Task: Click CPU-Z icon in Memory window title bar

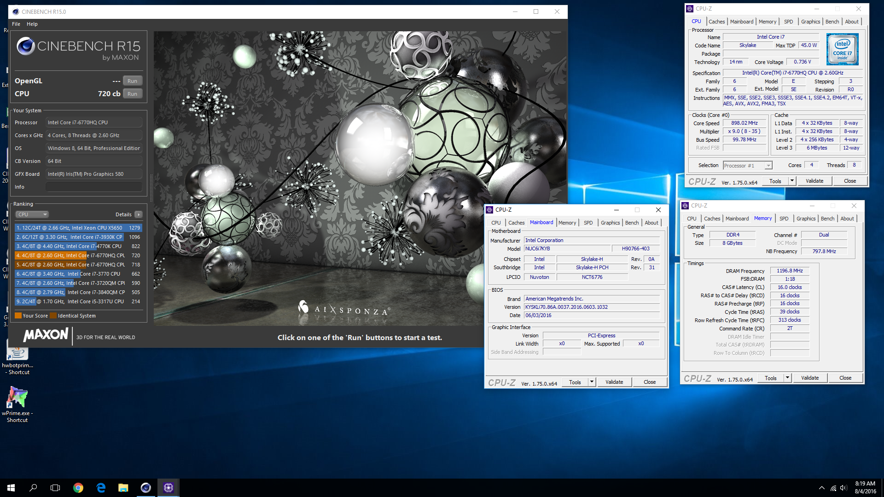Action: point(685,206)
